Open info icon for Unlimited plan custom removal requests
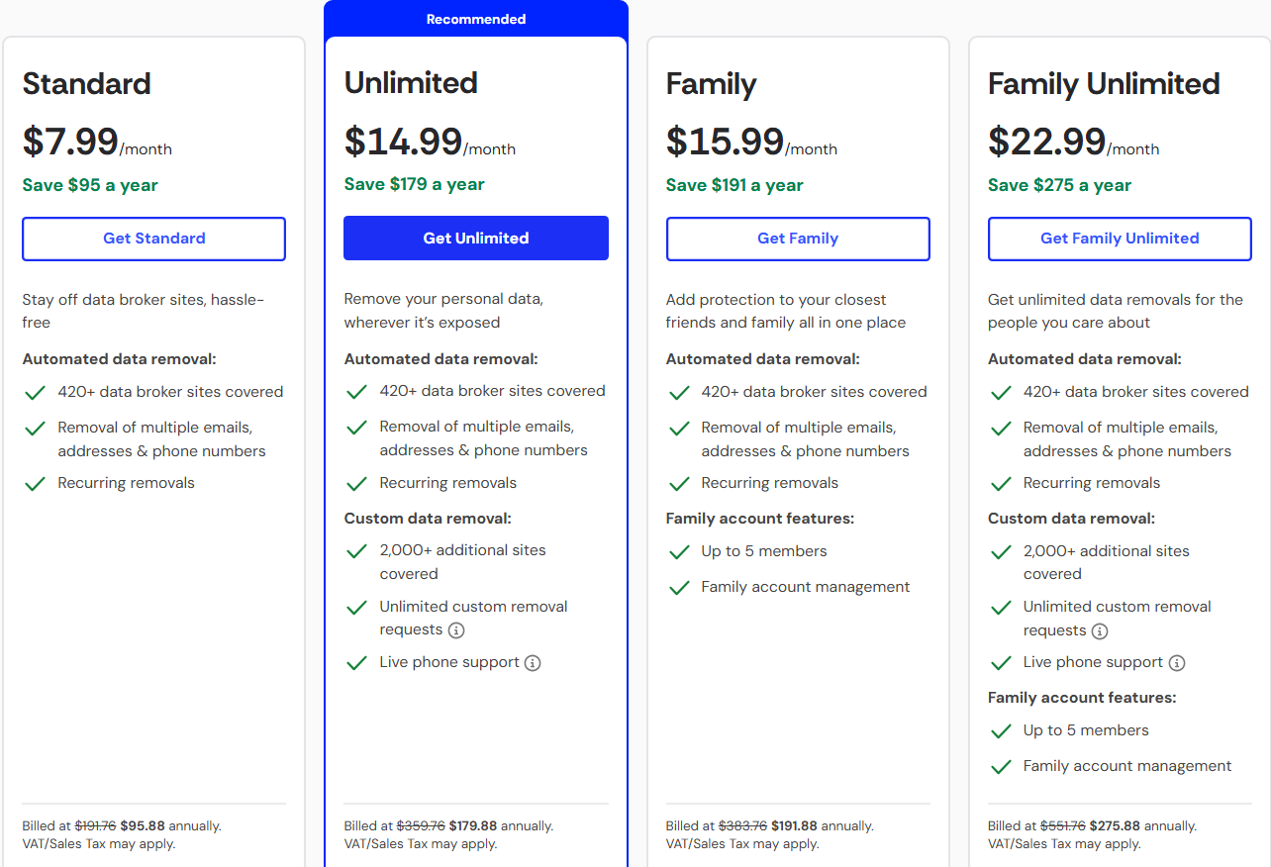 [456, 630]
